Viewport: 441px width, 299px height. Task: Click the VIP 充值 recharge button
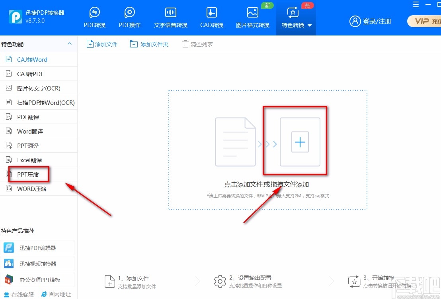[428, 22]
